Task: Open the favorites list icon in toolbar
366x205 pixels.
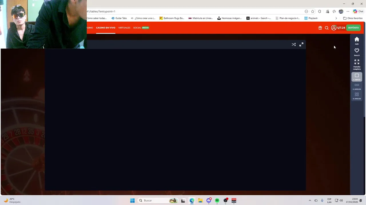Action: pos(334,11)
